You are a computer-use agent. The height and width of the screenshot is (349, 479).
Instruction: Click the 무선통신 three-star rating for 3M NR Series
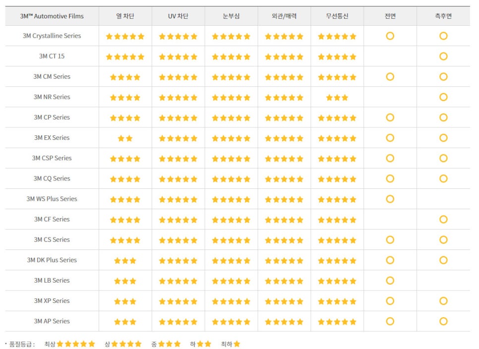point(337,98)
